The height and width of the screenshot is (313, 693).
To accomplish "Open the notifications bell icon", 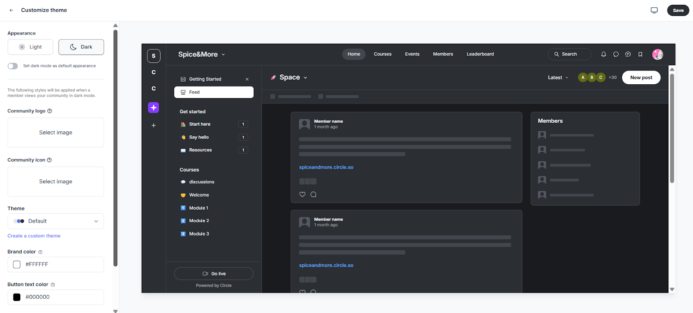I will (x=603, y=54).
